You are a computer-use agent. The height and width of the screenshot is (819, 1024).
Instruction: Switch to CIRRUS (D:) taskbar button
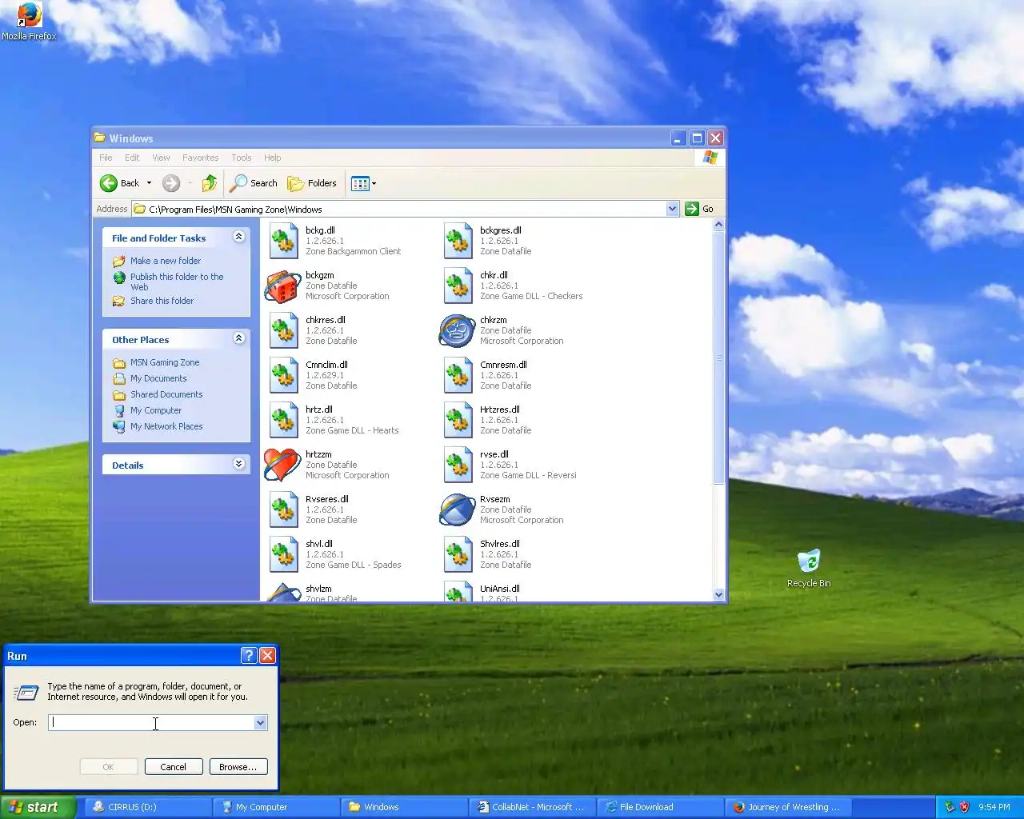pos(148,807)
